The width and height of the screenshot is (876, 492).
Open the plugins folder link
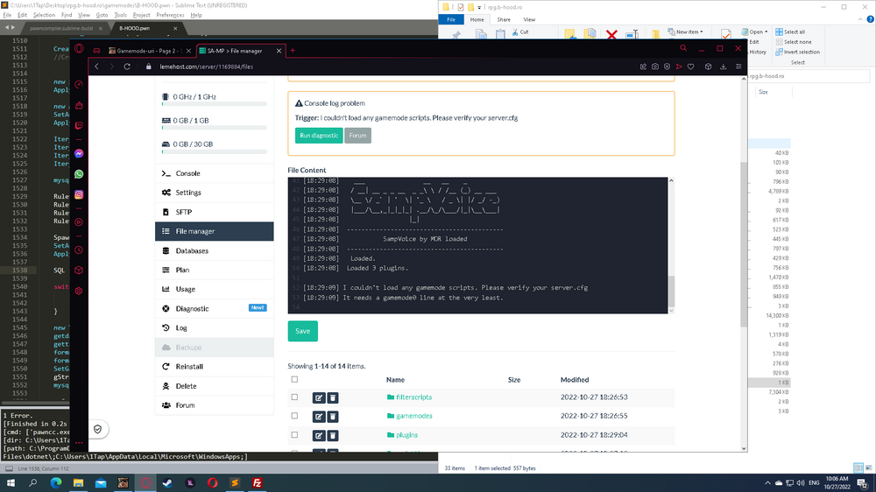(x=406, y=435)
